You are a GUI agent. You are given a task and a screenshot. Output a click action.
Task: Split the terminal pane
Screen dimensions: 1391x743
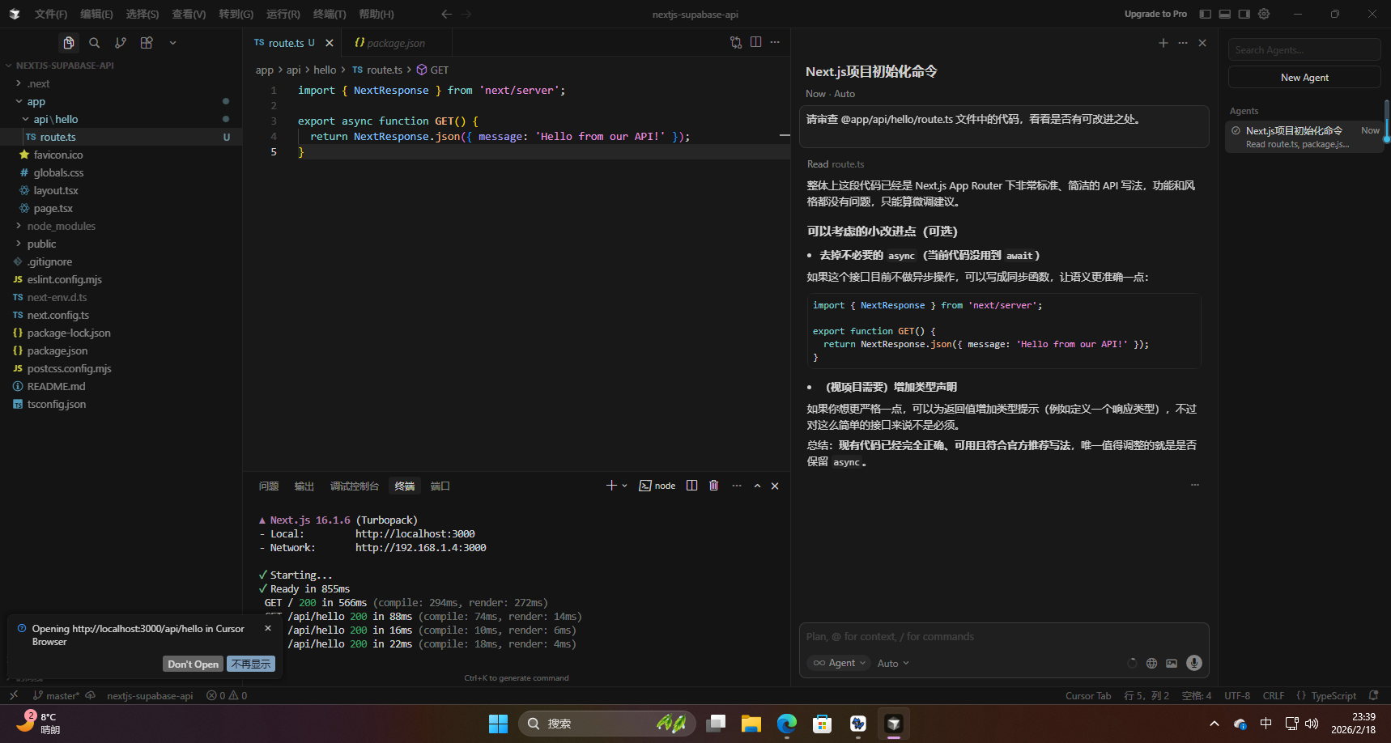(x=691, y=486)
